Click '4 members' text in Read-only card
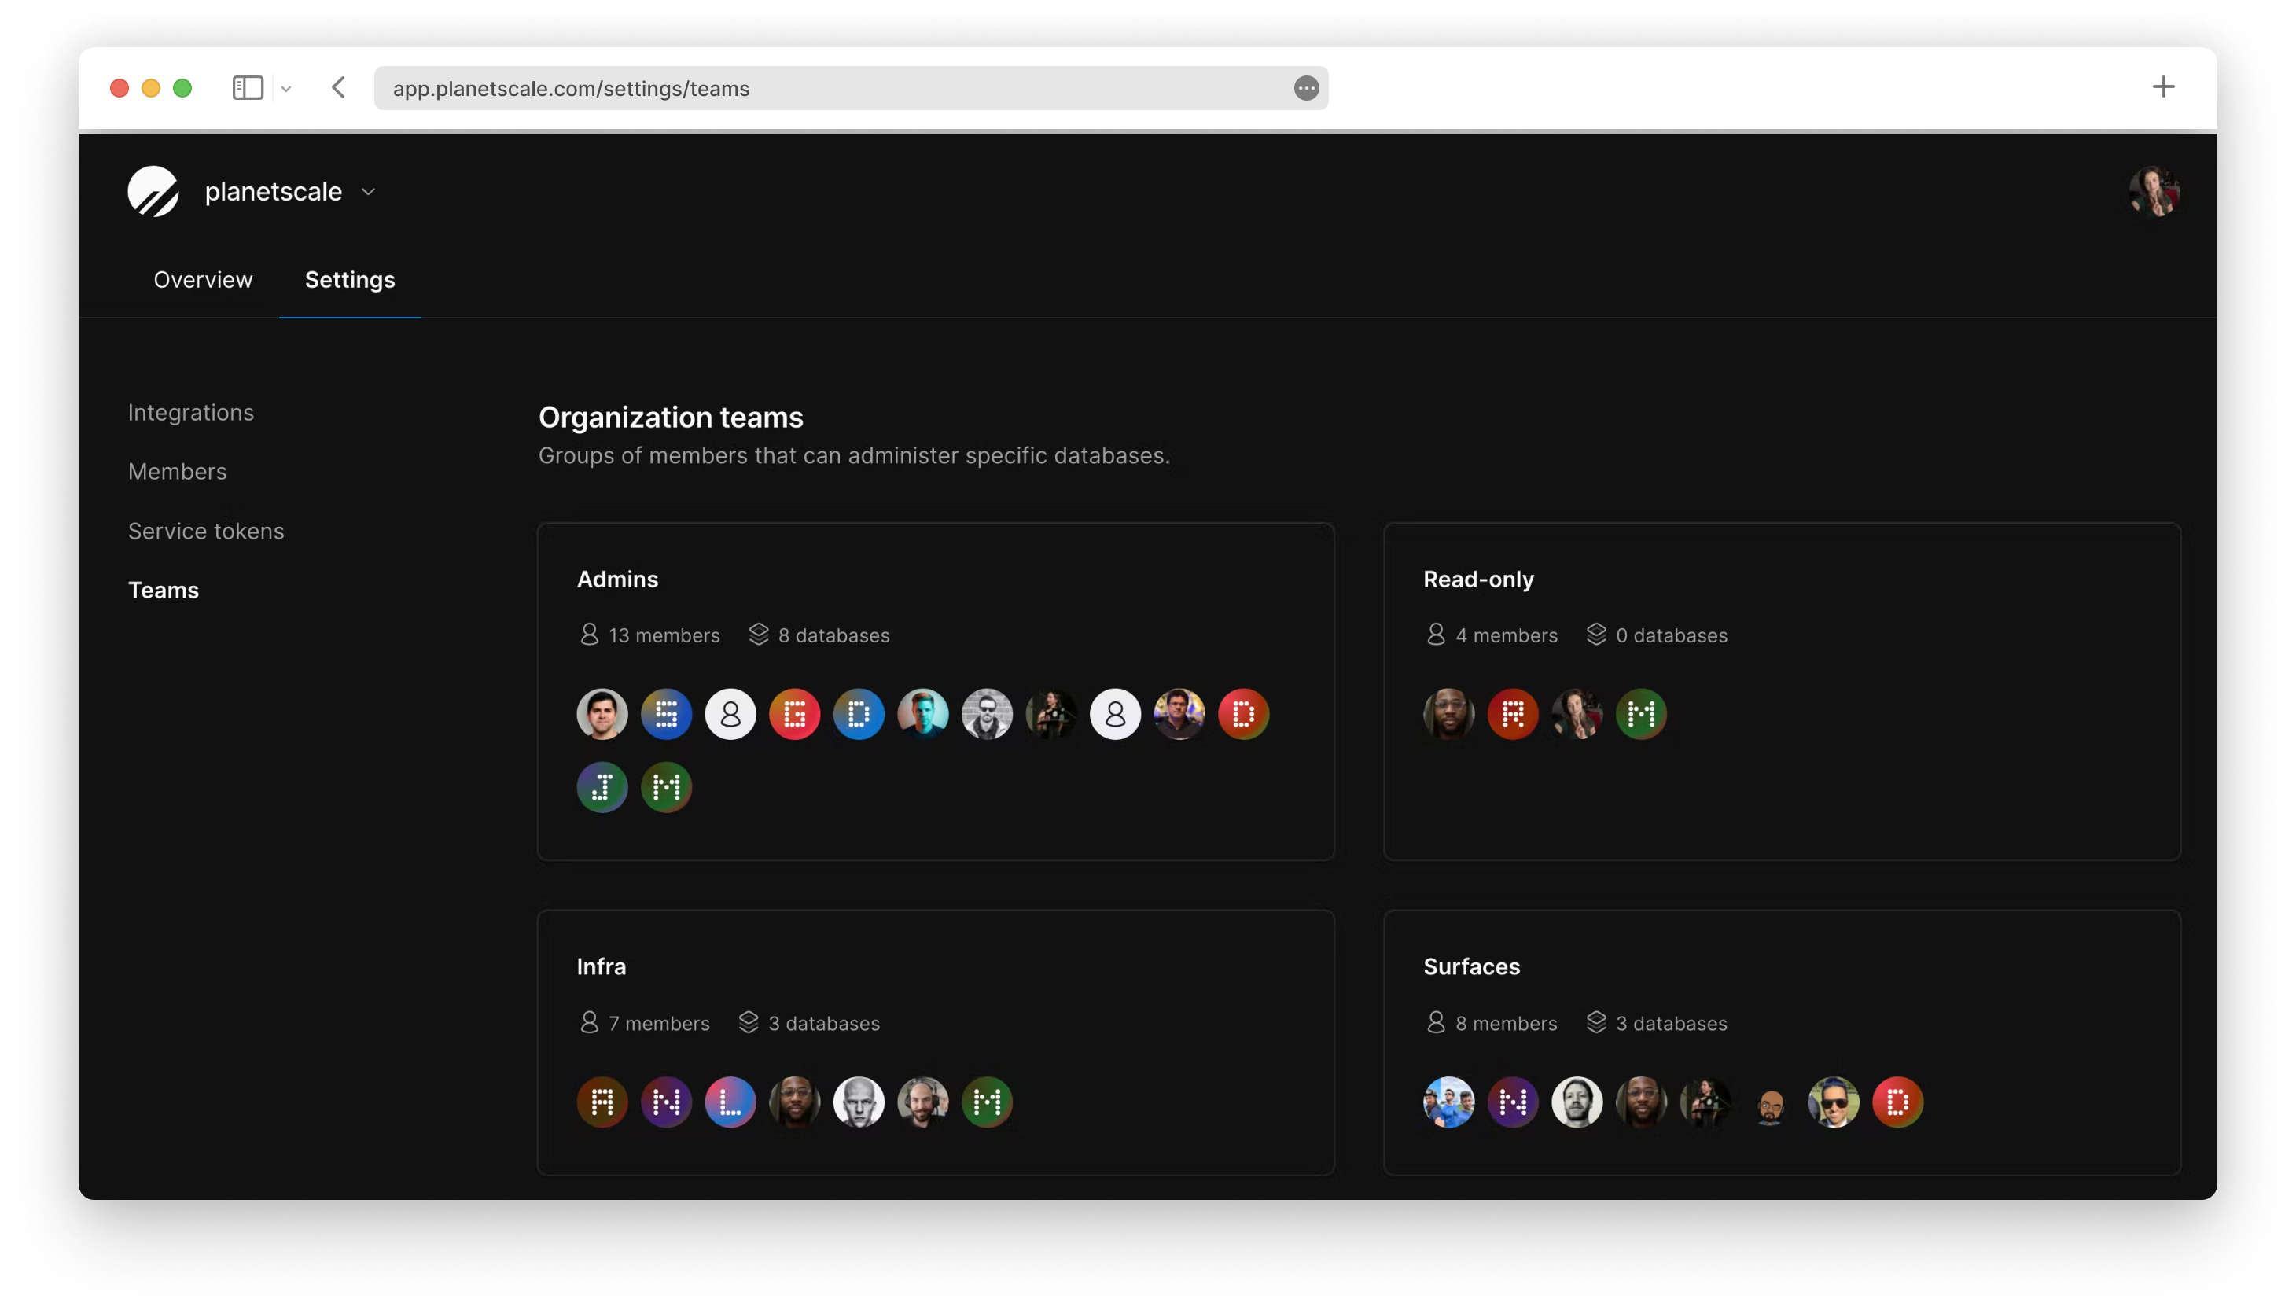 (x=1506, y=635)
